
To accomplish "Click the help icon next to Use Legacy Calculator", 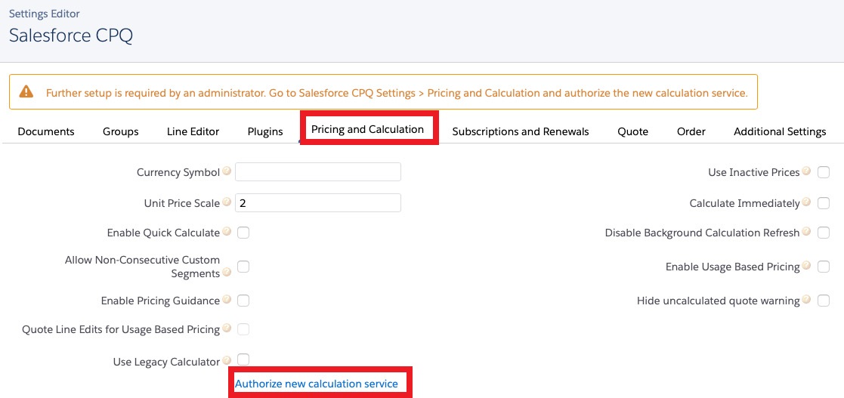I will (227, 361).
